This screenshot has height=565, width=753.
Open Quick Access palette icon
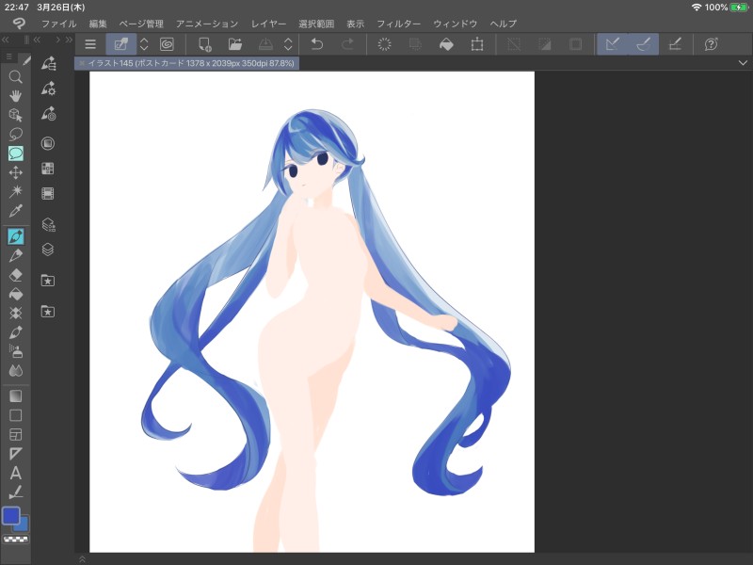[48, 63]
